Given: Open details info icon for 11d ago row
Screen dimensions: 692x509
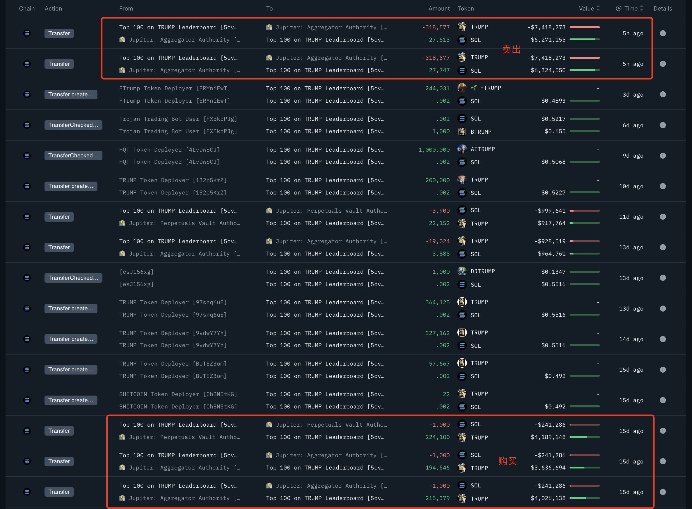Looking at the screenshot, I should pos(663,217).
